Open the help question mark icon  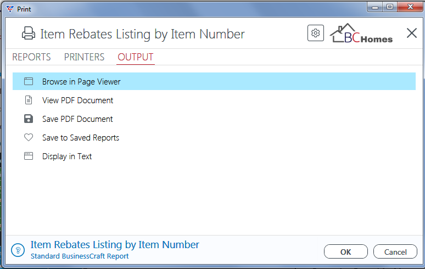(18, 250)
